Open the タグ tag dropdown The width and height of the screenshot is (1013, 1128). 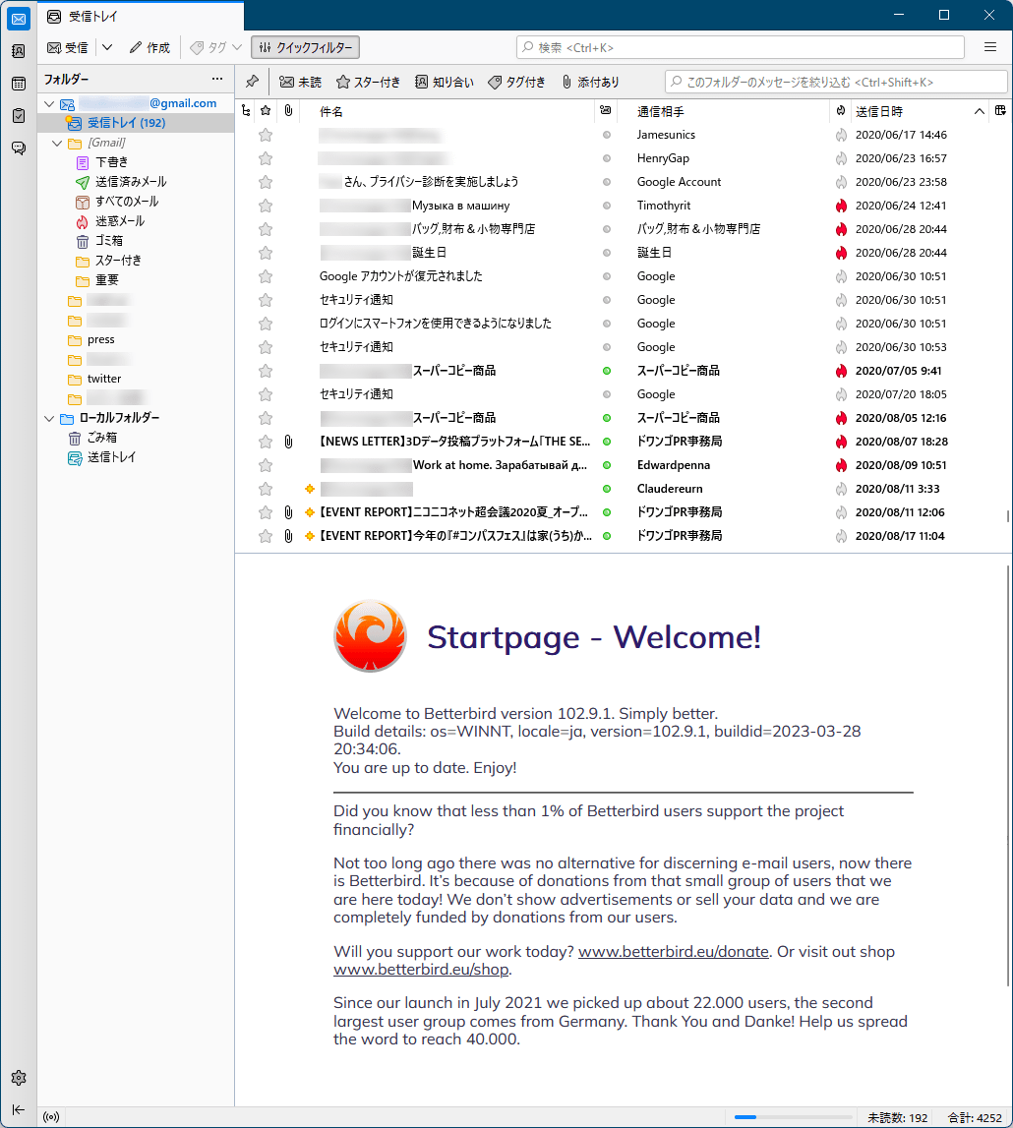(x=215, y=47)
